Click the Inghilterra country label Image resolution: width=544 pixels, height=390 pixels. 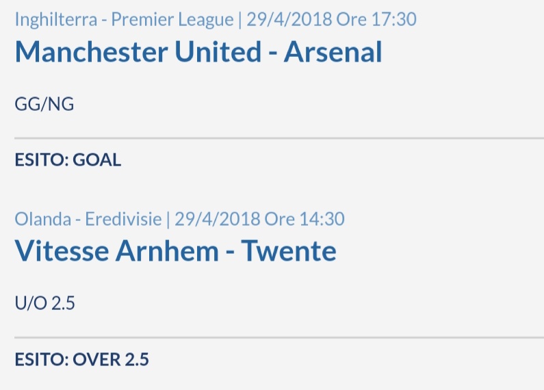coord(56,20)
